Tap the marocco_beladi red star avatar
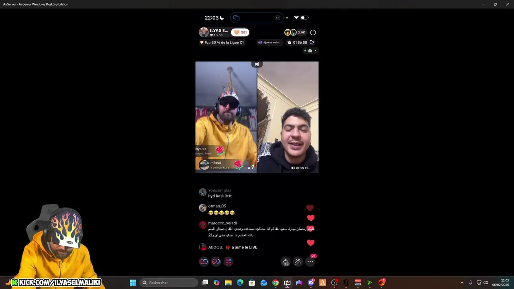Screen dimensions: 514x289 202,225
